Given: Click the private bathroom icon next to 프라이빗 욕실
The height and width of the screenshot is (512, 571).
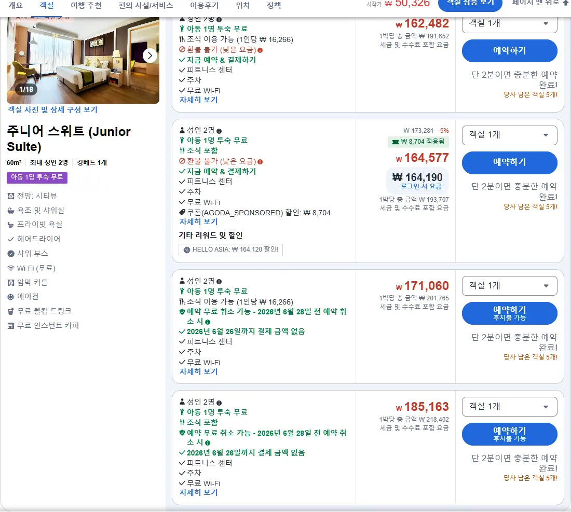Looking at the screenshot, I should tap(11, 225).
